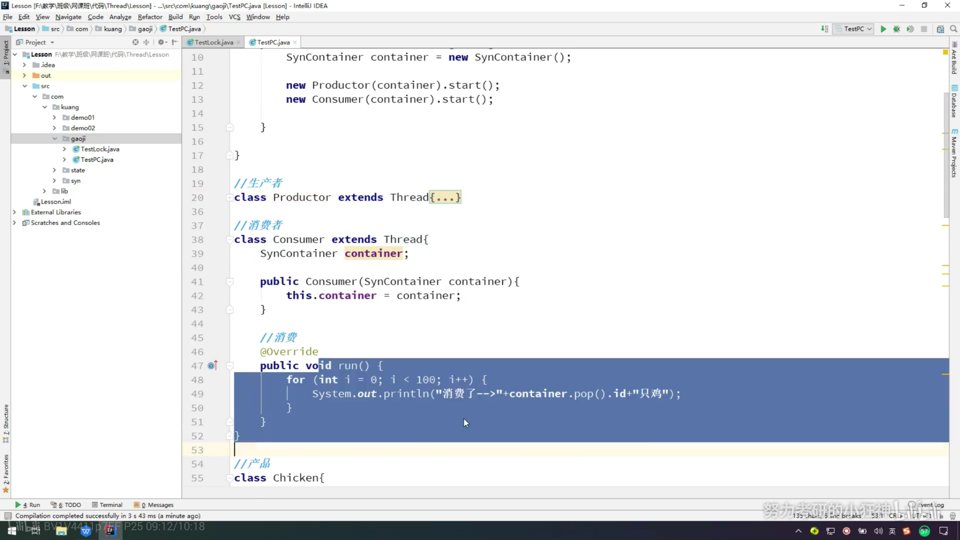Toggle fold on line 38 Consumer class

(x=230, y=240)
